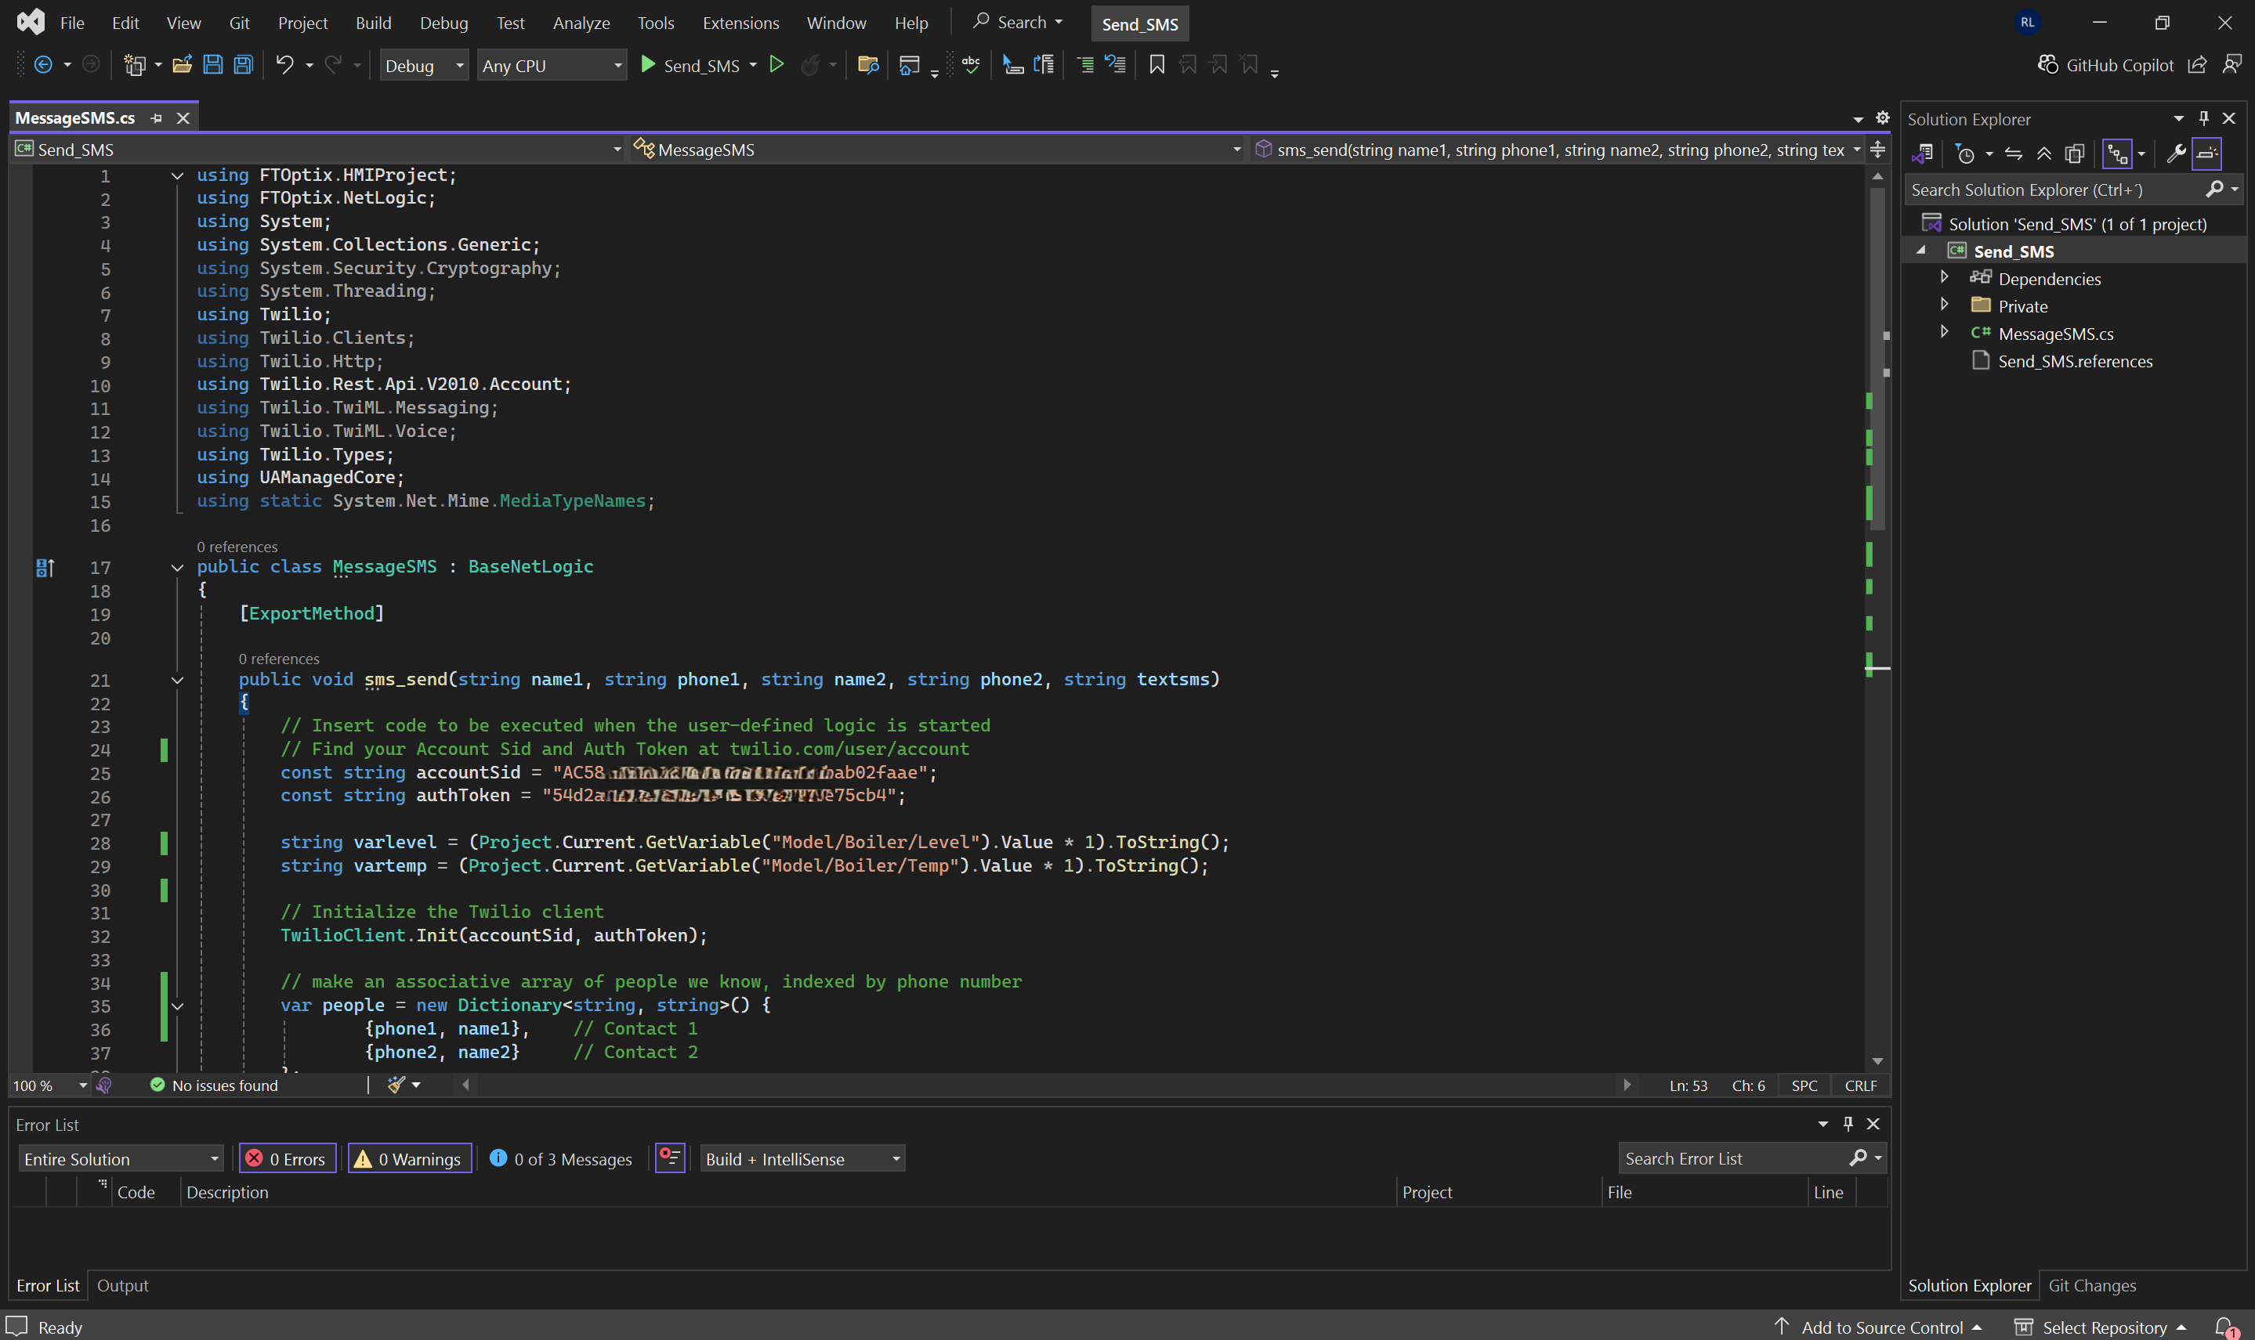Image resolution: width=2255 pixels, height=1340 pixels.
Task: Undo the last action
Action: (x=284, y=64)
